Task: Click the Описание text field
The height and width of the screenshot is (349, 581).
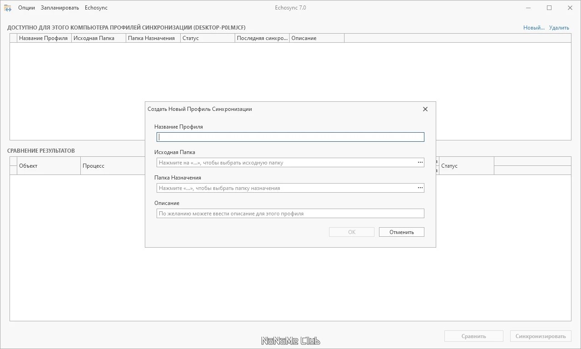Action: pos(290,213)
